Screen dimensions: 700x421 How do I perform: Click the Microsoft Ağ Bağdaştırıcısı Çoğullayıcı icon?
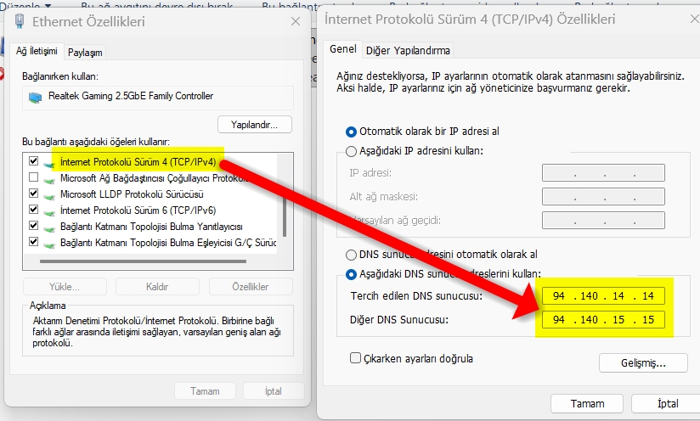[48, 180]
